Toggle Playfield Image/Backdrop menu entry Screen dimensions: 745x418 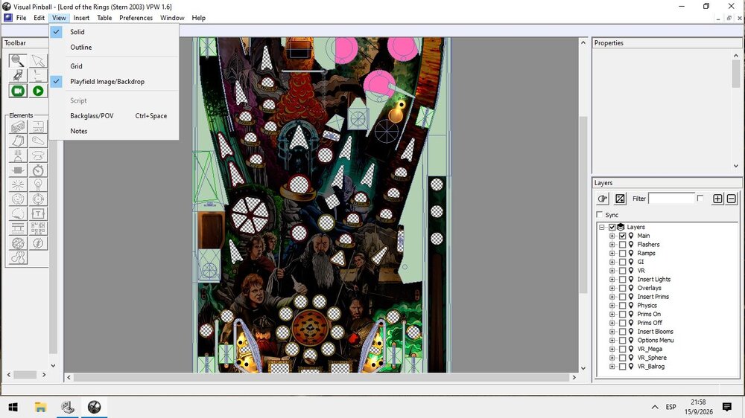pyautogui.click(x=114, y=81)
